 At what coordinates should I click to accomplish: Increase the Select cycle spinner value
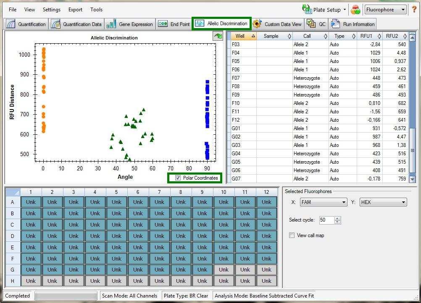click(337, 218)
